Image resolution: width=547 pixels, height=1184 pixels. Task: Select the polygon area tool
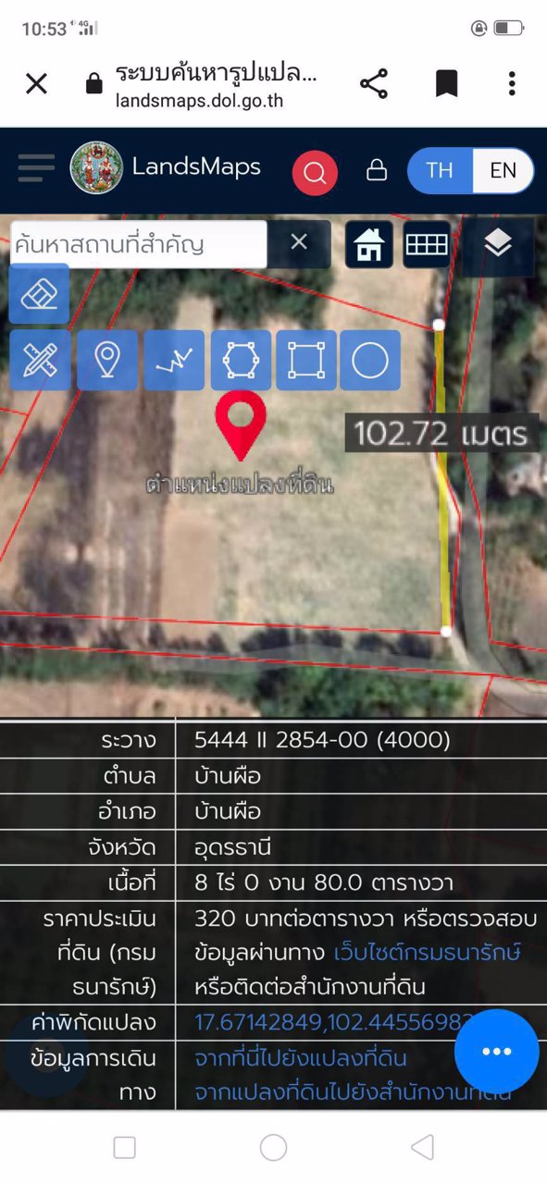point(241,360)
